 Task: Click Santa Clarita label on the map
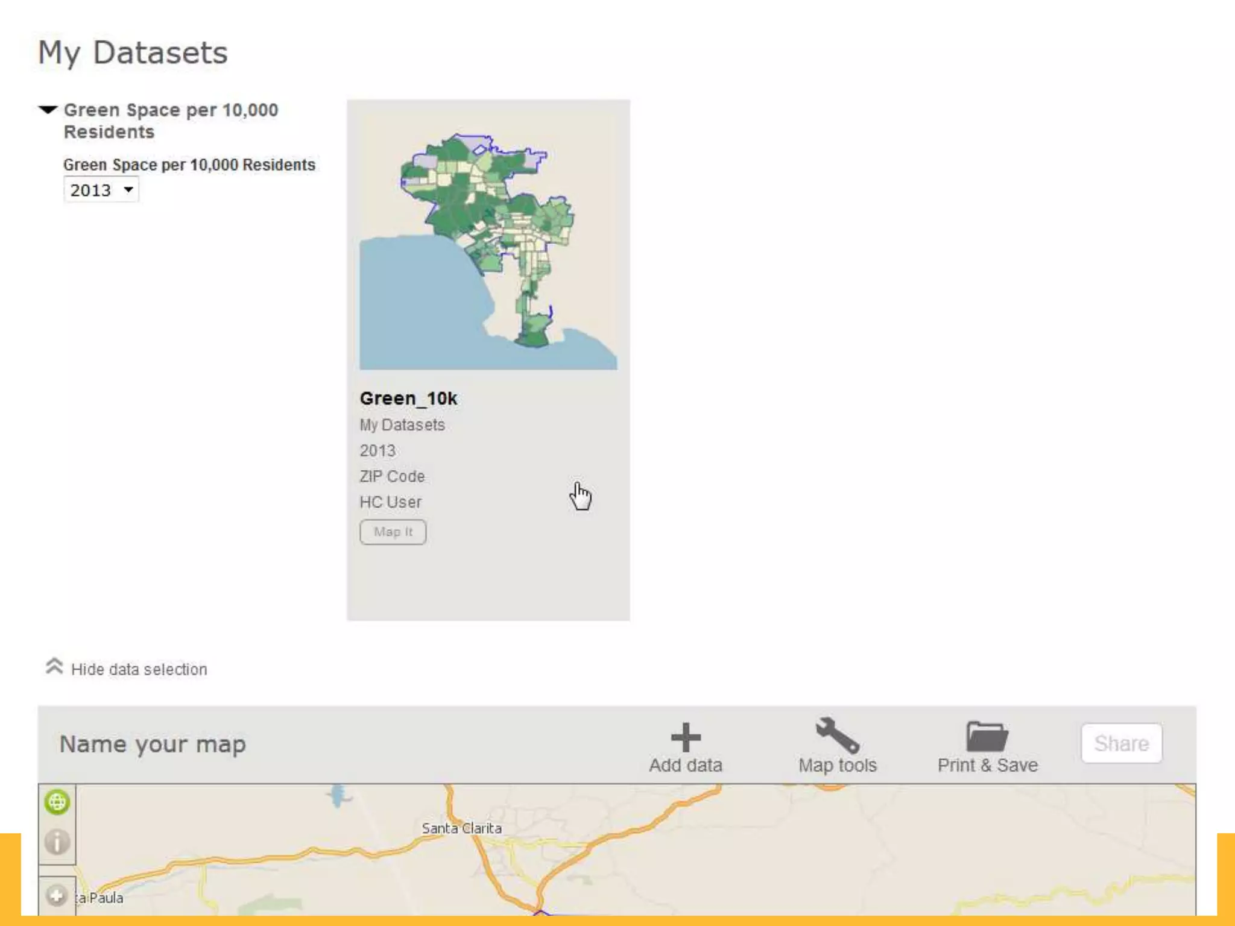tap(461, 828)
